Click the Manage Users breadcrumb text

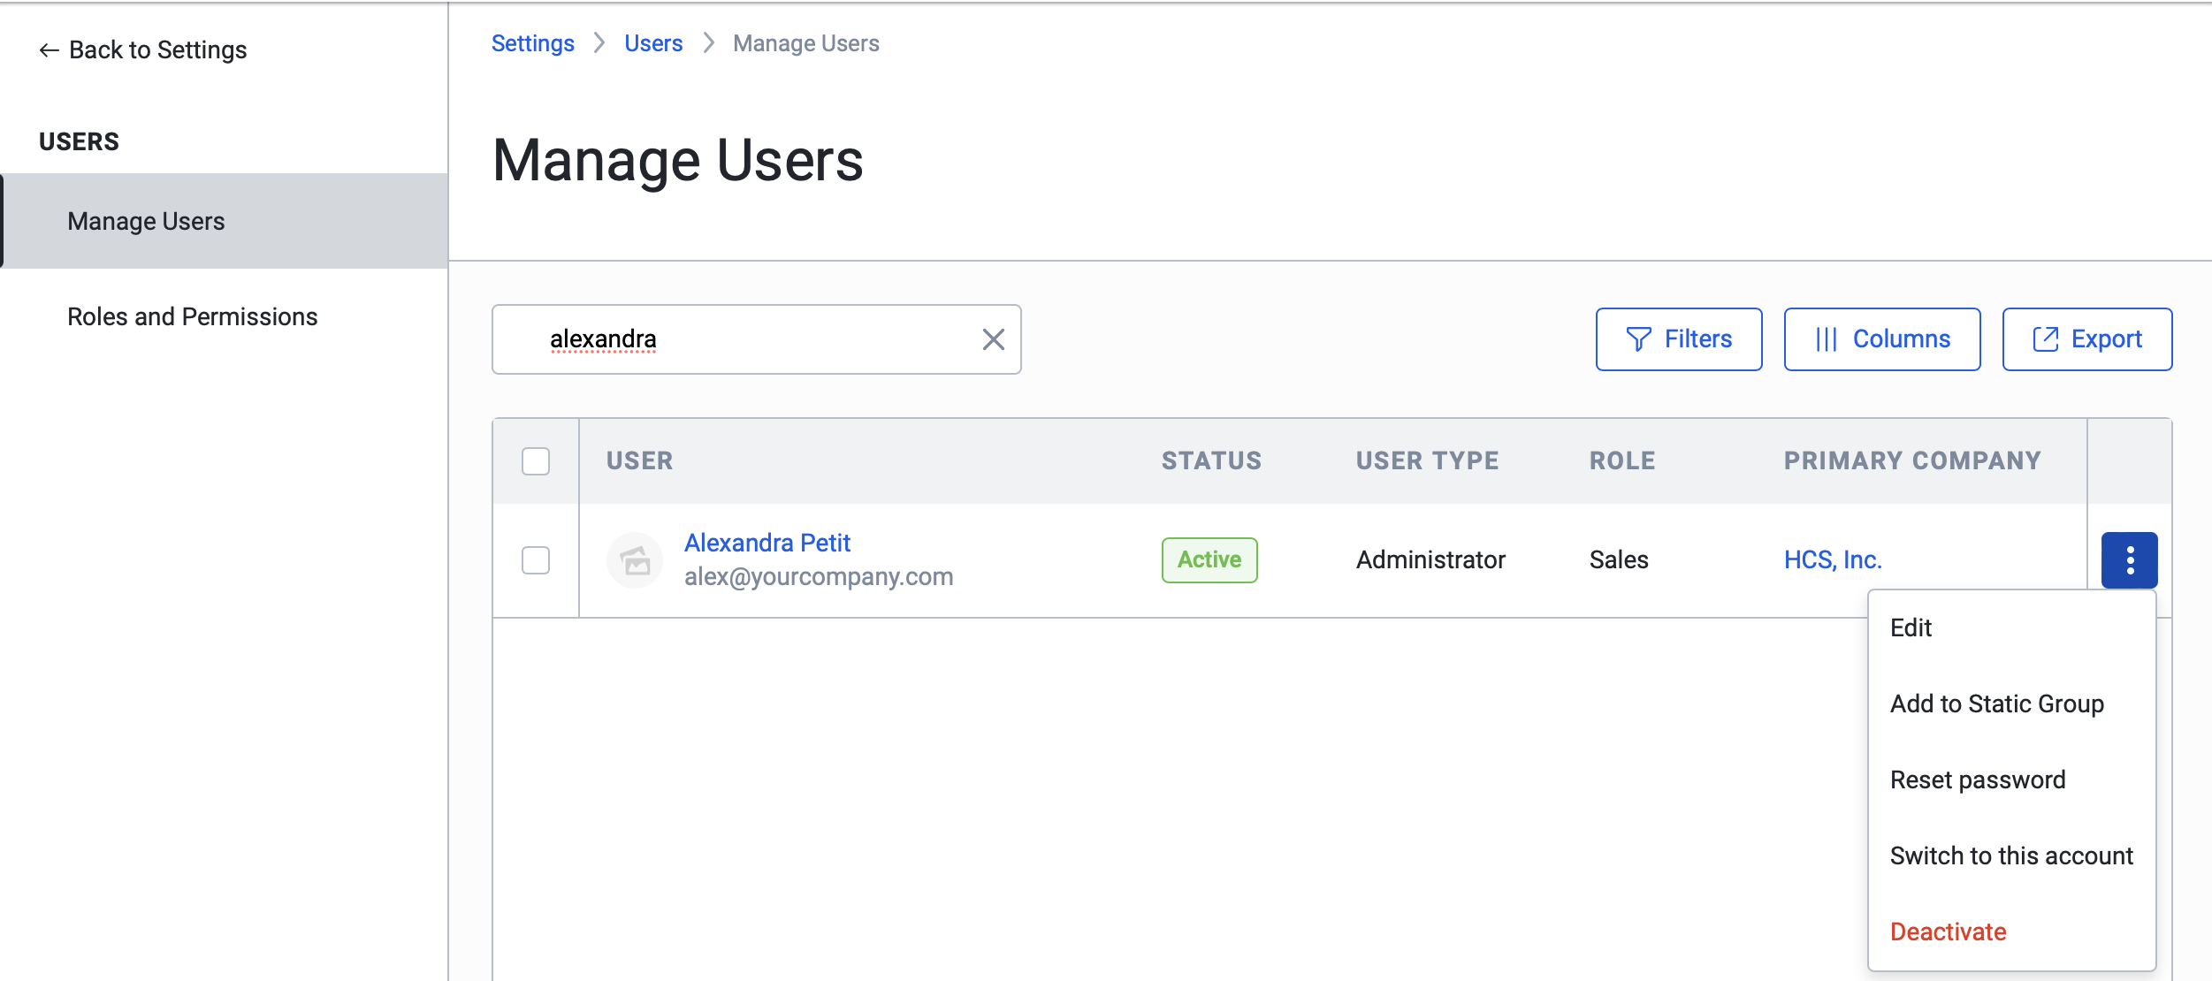coord(806,43)
